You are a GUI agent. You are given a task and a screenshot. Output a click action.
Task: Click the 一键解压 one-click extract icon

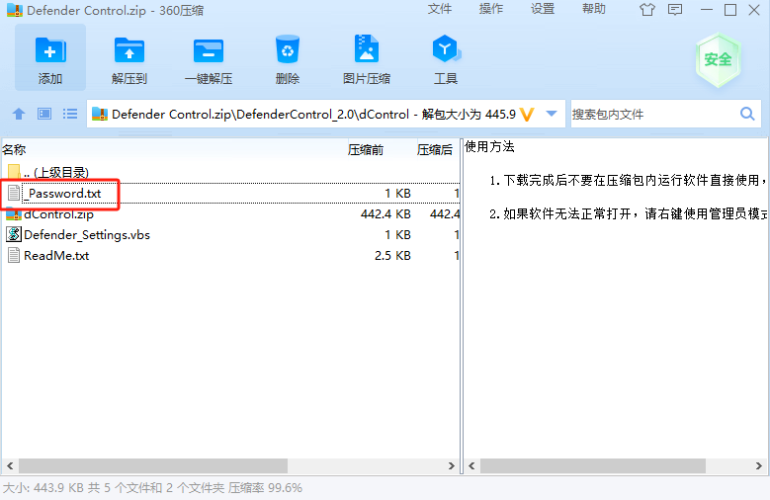209,50
